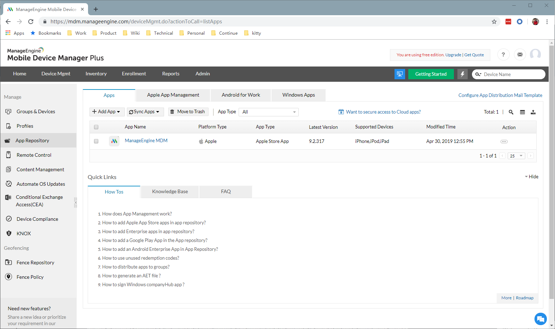Switch to Apple App Management tab

(x=173, y=95)
